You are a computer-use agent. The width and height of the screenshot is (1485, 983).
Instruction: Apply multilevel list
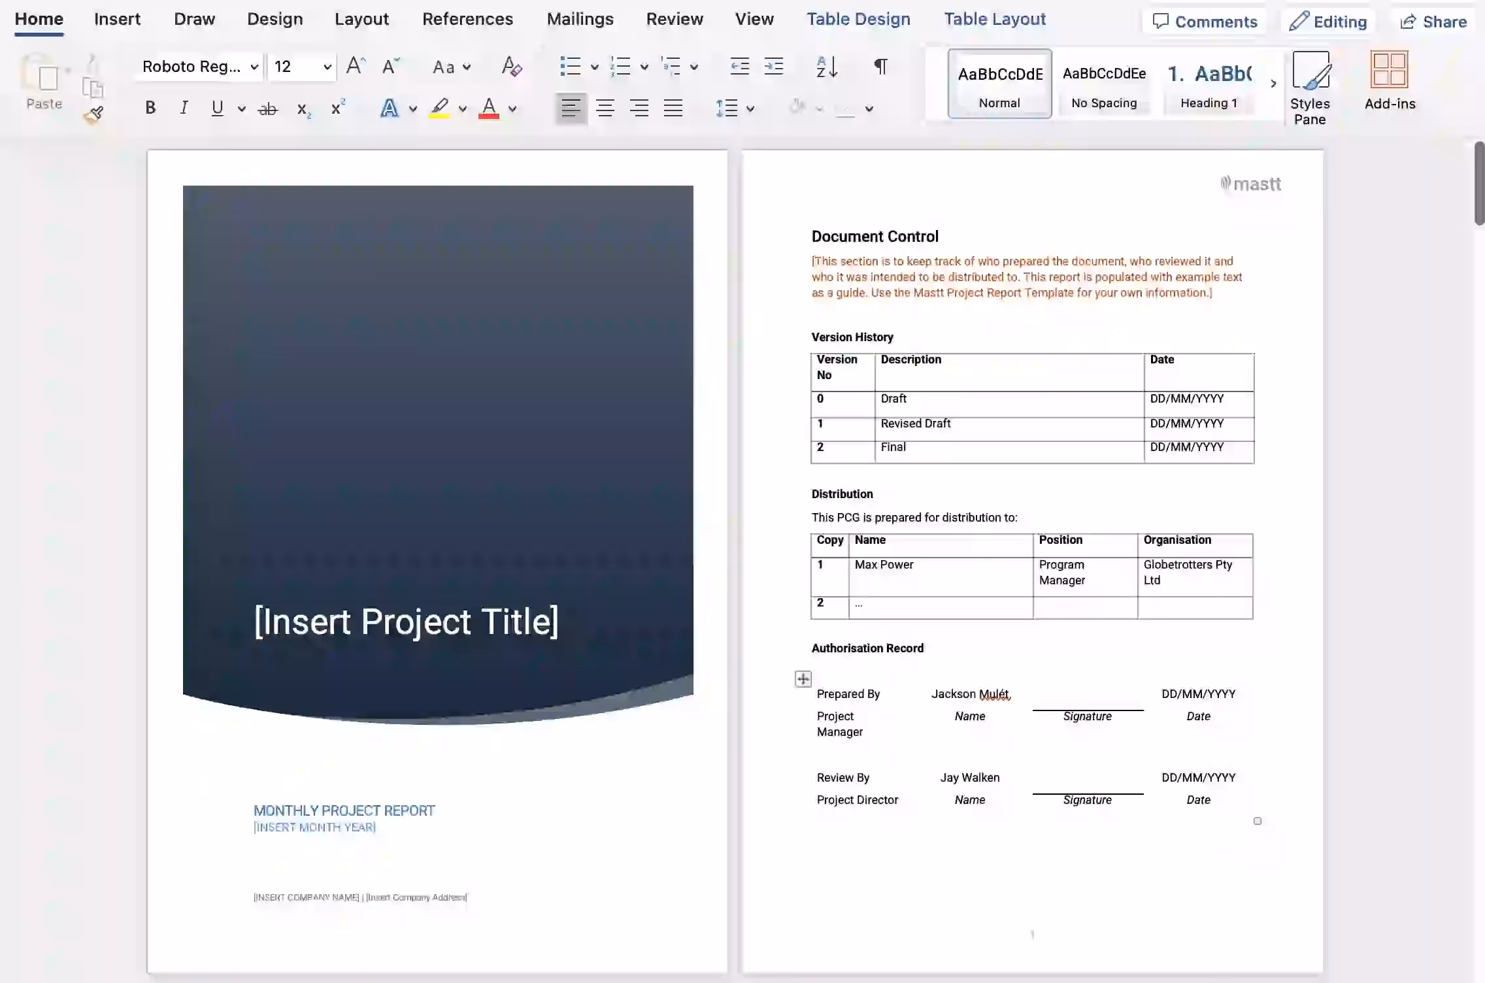(x=671, y=66)
